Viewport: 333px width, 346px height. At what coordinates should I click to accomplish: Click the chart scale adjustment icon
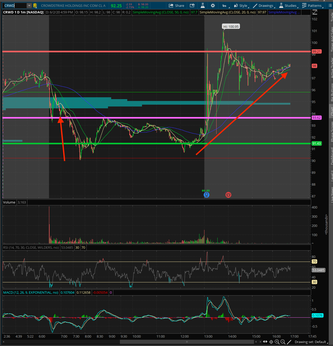pos(315,12)
